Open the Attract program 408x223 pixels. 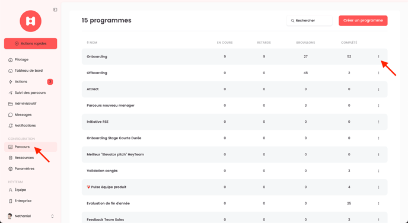pos(93,89)
